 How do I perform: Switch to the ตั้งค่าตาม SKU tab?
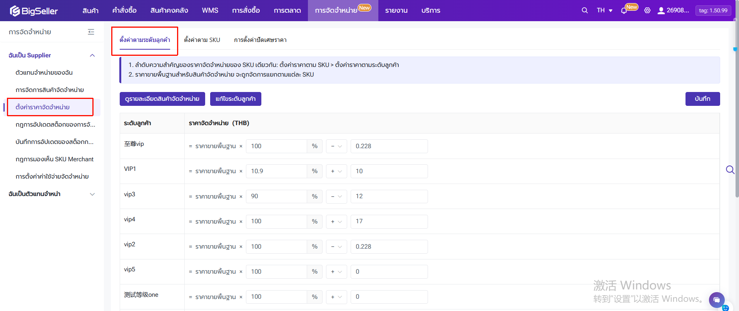point(202,40)
